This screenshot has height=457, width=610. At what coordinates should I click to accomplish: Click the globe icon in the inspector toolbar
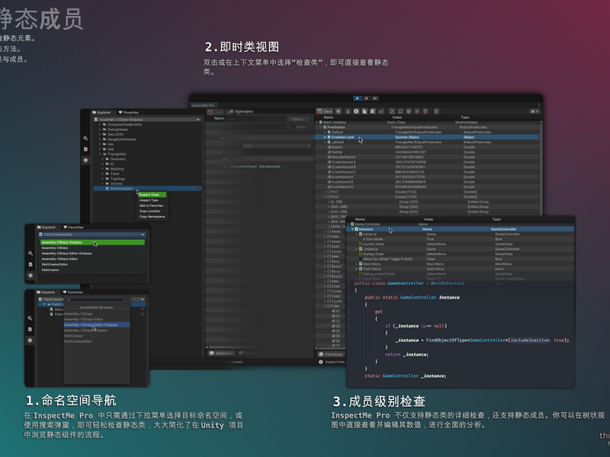pos(409,111)
